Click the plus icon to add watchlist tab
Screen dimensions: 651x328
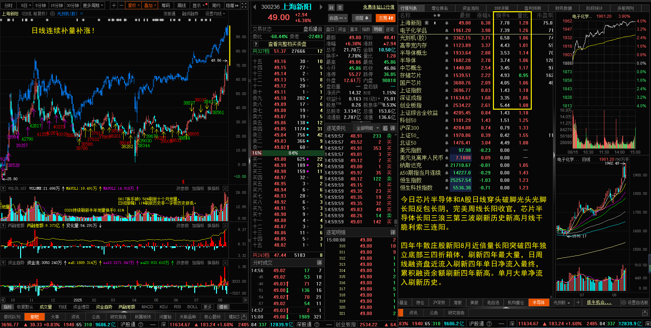pyautogui.click(x=578, y=302)
